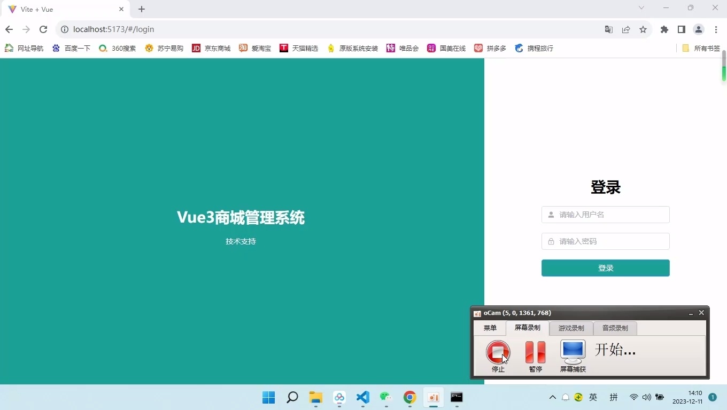727x410 pixels.
Task: Open the 菜单 menu in oCam
Action: [490, 328]
